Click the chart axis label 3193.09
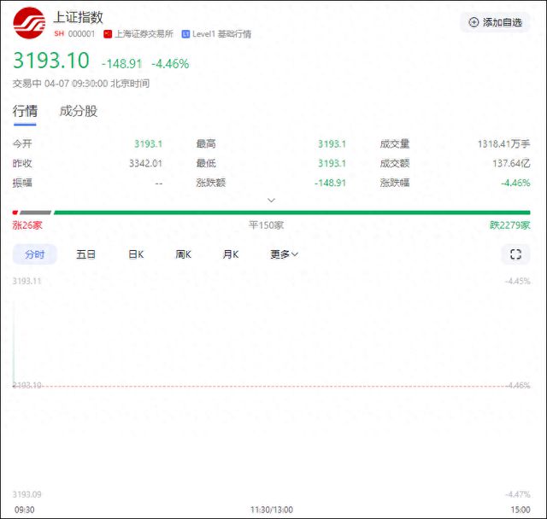The height and width of the screenshot is (519, 547). pyautogui.click(x=26, y=494)
